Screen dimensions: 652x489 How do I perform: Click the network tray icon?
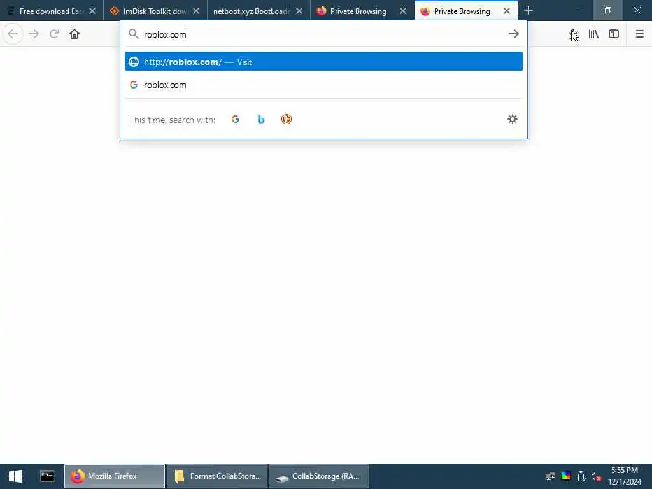click(551, 476)
